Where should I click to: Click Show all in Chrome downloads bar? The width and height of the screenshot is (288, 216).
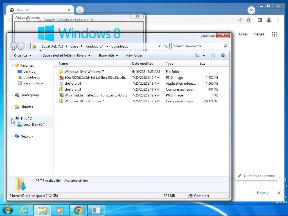coord(263,192)
